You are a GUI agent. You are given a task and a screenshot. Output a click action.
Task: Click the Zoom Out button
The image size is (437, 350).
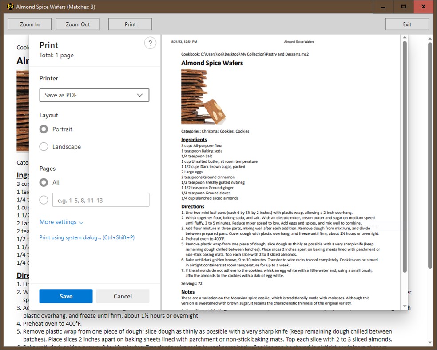(78, 24)
